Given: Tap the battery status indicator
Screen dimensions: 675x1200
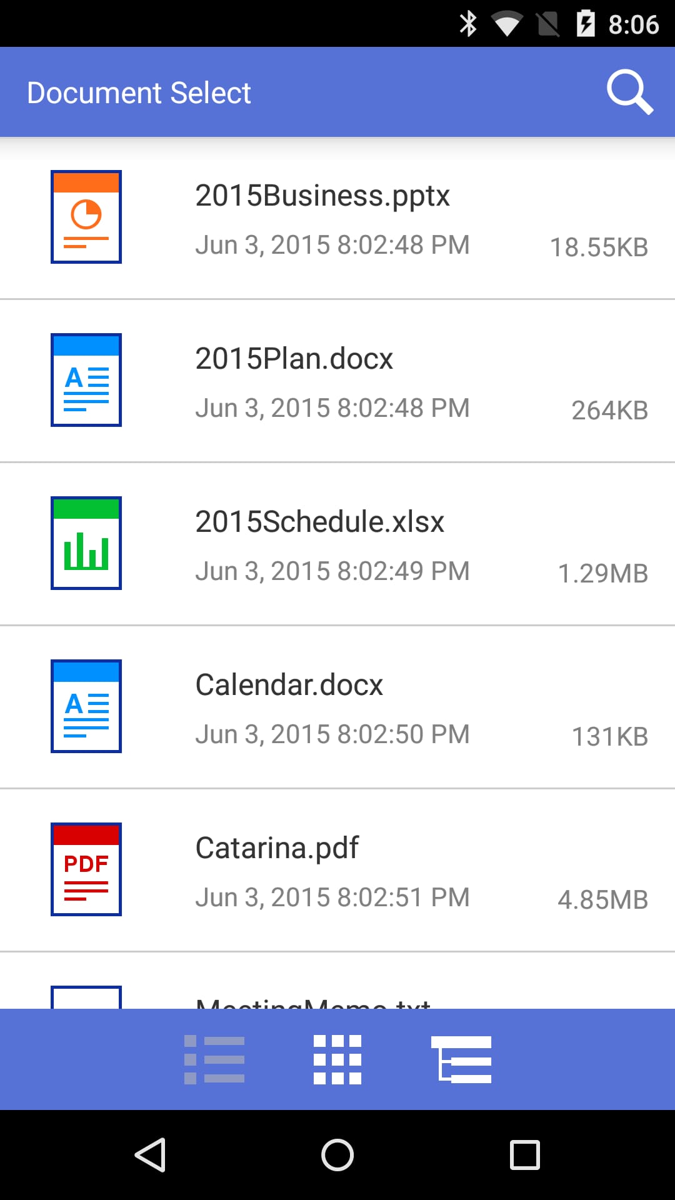Looking at the screenshot, I should click(x=586, y=24).
